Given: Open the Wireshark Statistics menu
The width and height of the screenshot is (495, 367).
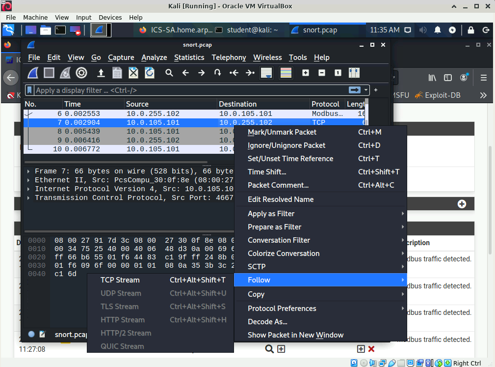Looking at the screenshot, I should [189, 57].
